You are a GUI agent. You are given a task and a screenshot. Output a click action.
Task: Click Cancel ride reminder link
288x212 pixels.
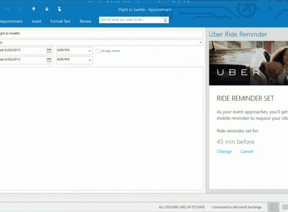pyautogui.click(x=247, y=151)
